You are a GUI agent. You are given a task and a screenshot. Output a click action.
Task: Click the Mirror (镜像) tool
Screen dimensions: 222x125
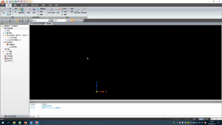40,15
